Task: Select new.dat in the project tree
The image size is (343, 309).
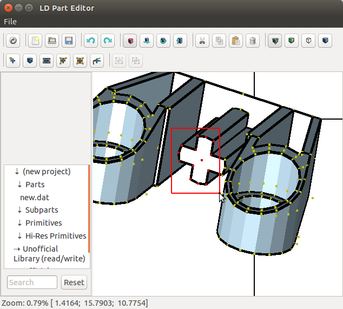Action: click(35, 198)
